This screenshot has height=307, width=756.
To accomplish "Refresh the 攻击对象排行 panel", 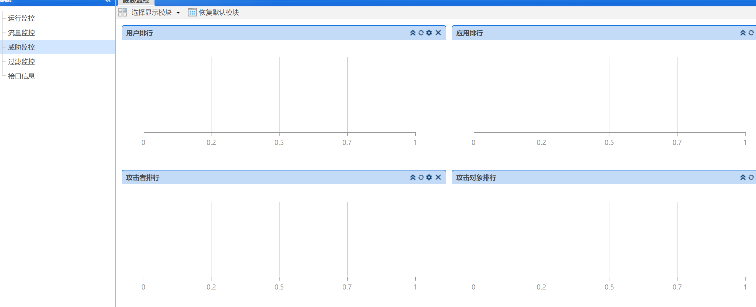I will [751, 177].
